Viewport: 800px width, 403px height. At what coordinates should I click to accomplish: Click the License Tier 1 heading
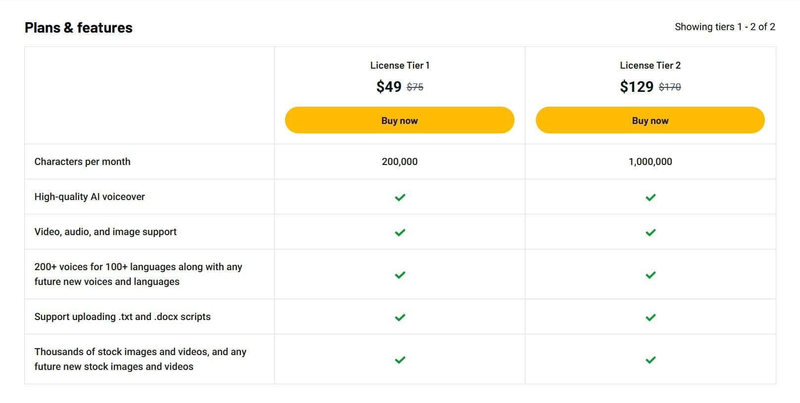[399, 65]
